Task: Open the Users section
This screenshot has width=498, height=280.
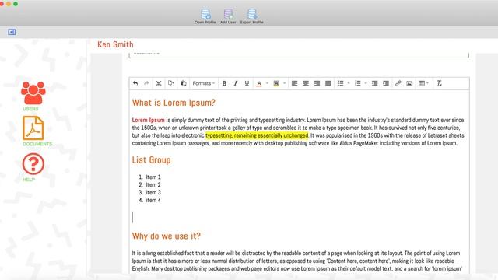Action: [33, 96]
